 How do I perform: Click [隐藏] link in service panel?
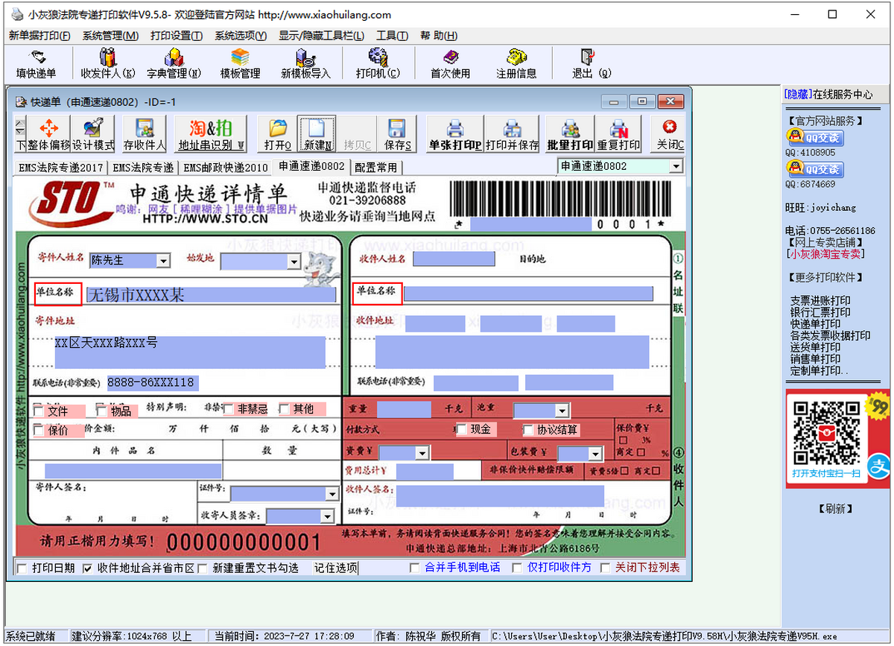(796, 95)
